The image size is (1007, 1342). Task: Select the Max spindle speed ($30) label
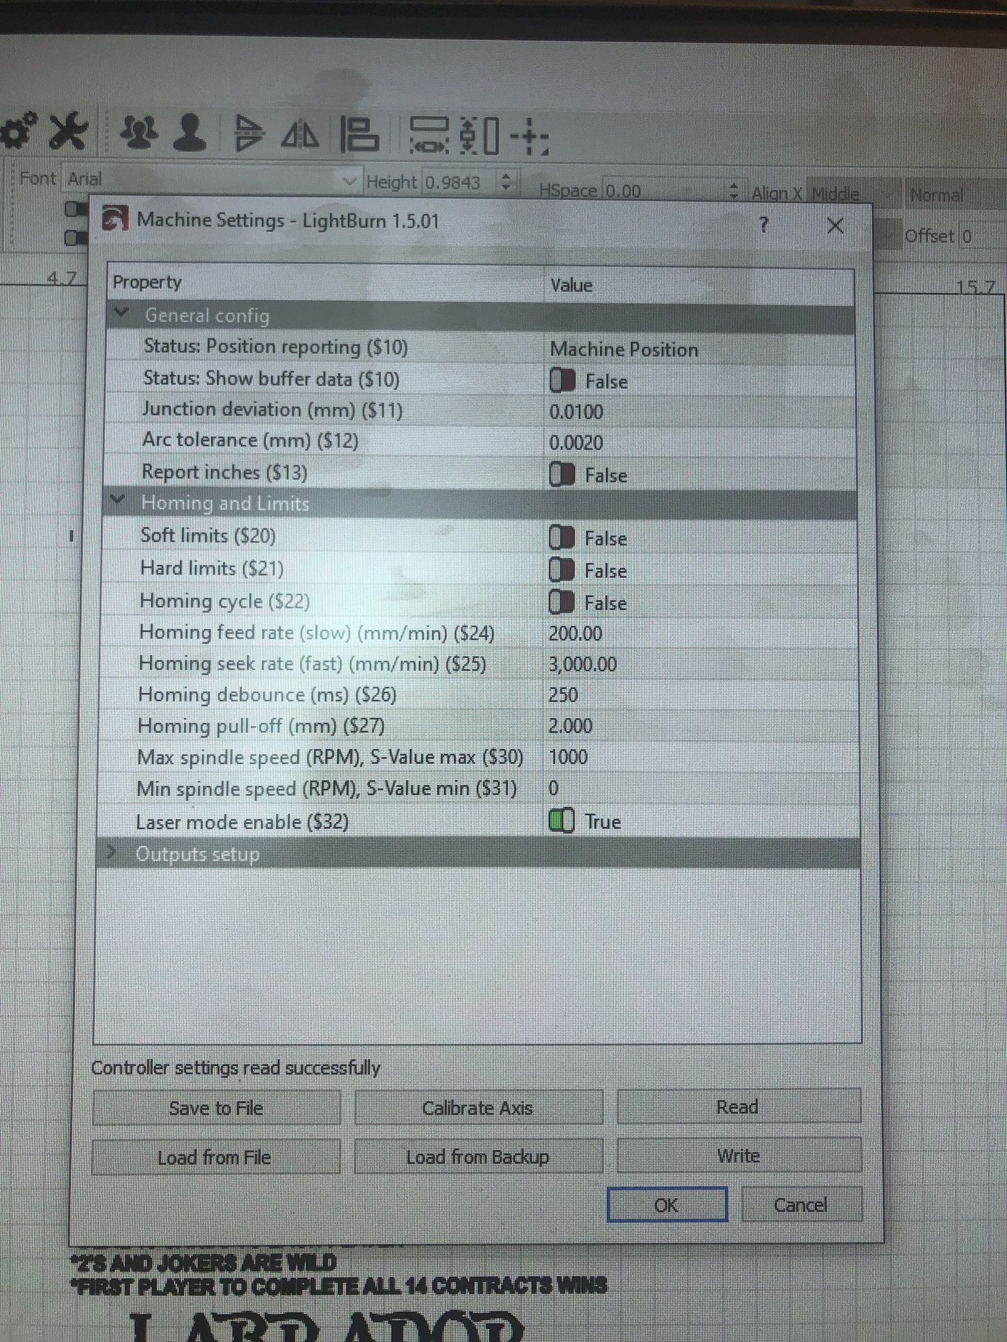[330, 757]
